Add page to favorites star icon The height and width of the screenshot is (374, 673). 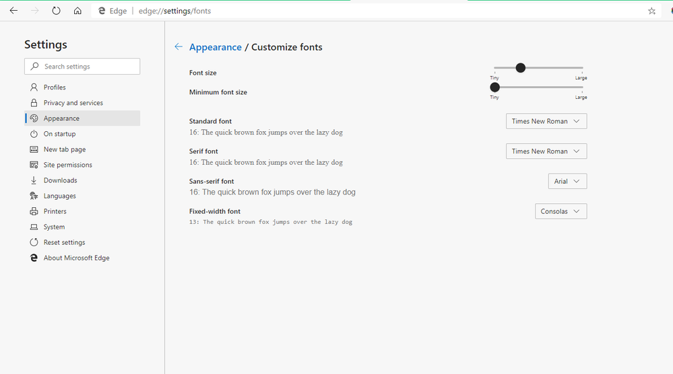[x=651, y=11]
